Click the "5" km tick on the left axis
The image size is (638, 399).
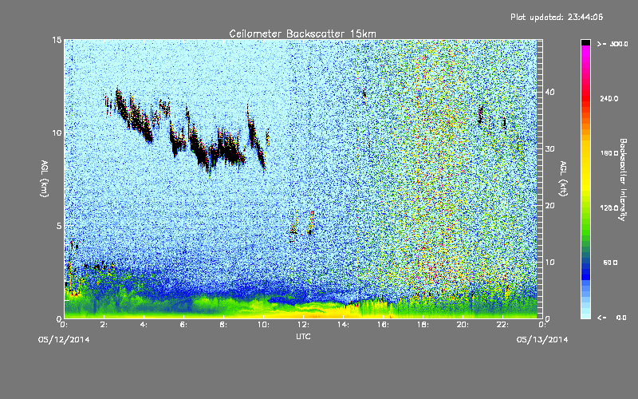point(59,226)
